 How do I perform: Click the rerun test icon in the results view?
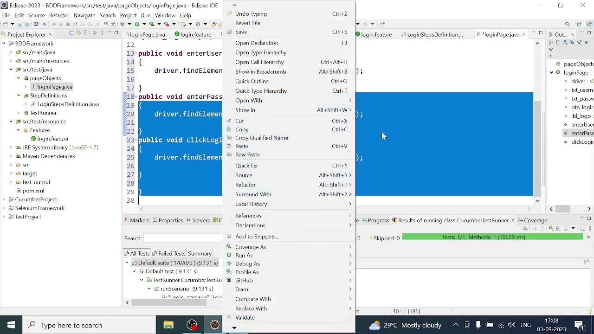point(551,229)
